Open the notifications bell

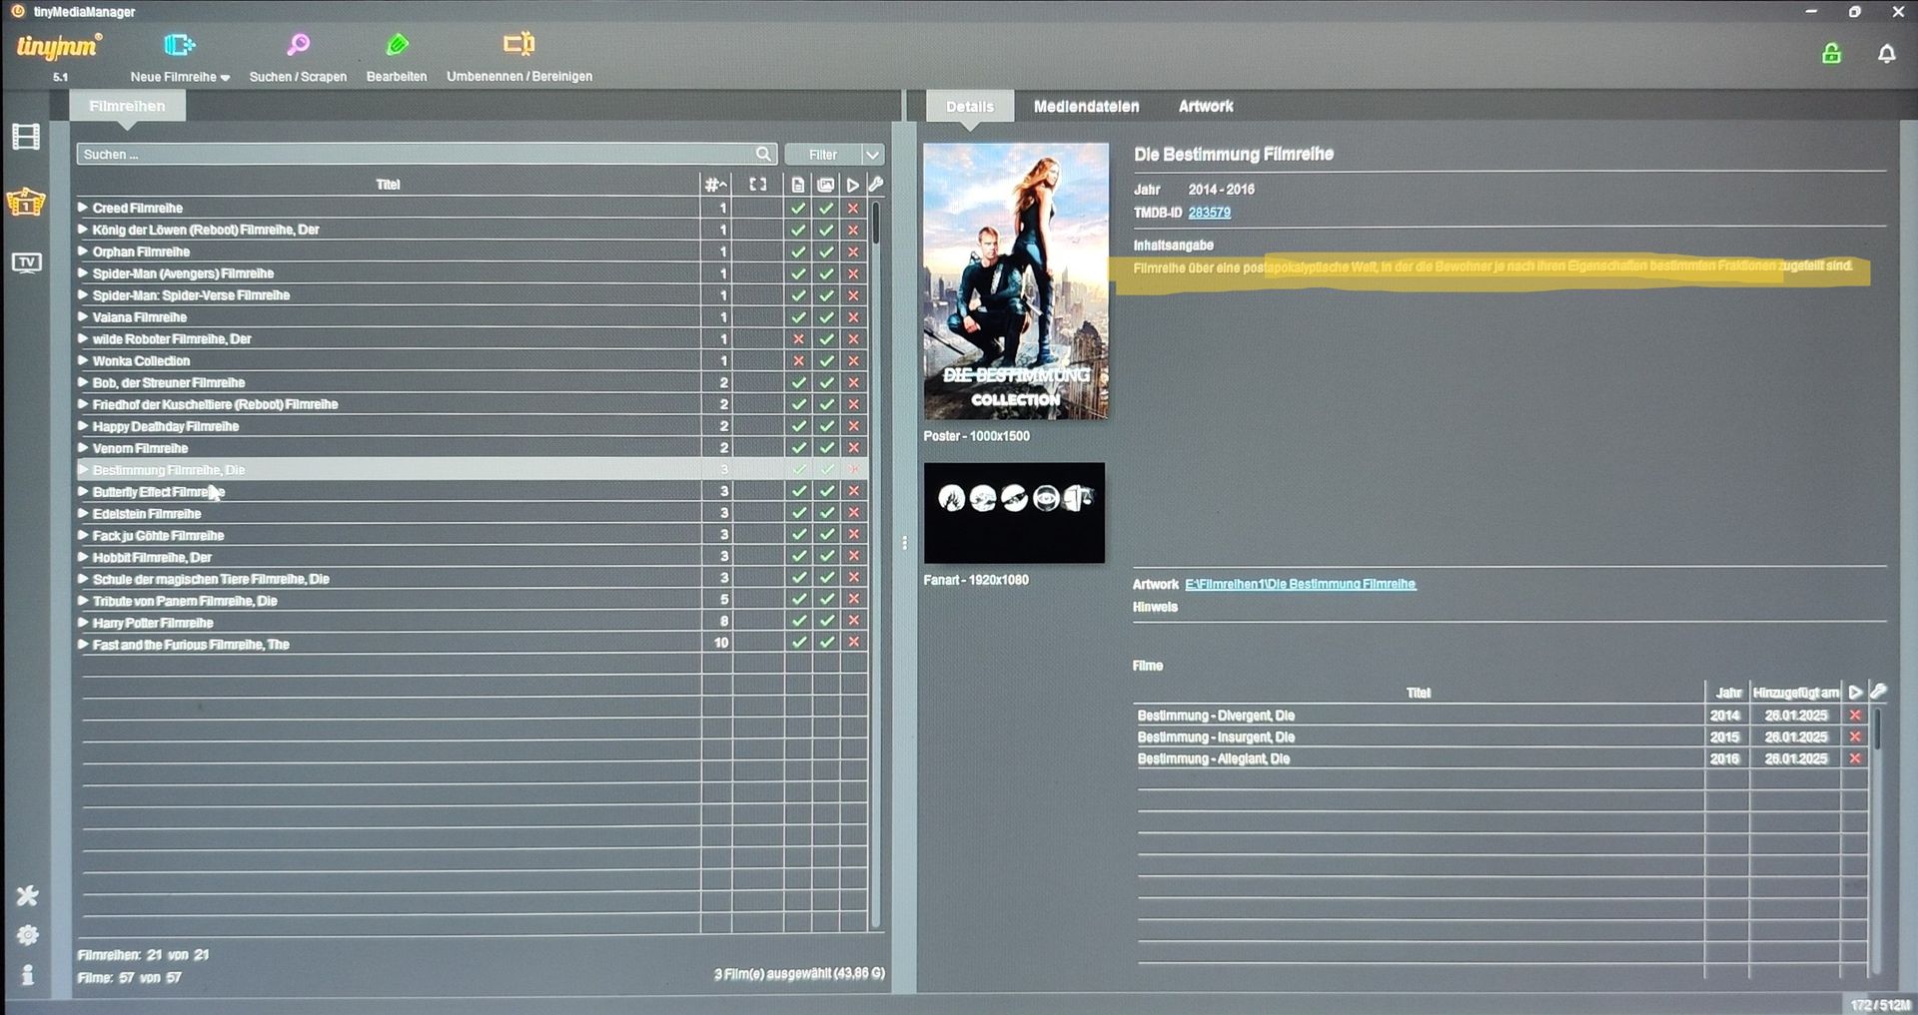(1886, 54)
